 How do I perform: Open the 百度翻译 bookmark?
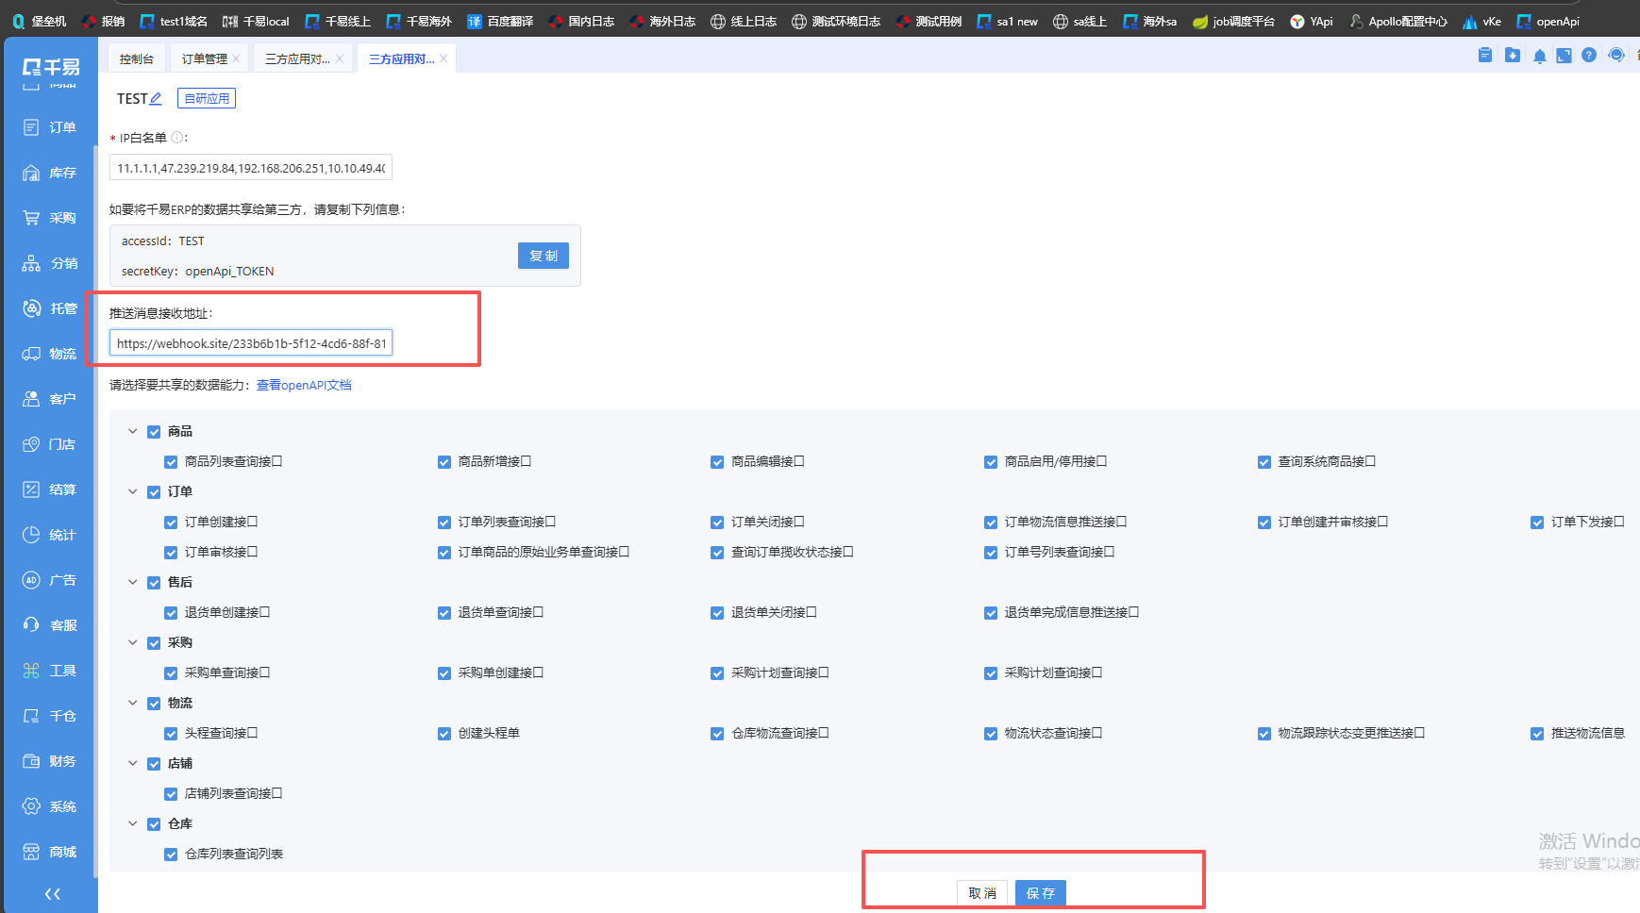point(500,21)
